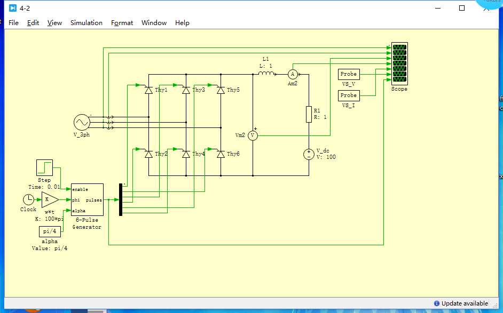Select the VS_I Probe block
503x313 pixels.
pyautogui.click(x=349, y=95)
